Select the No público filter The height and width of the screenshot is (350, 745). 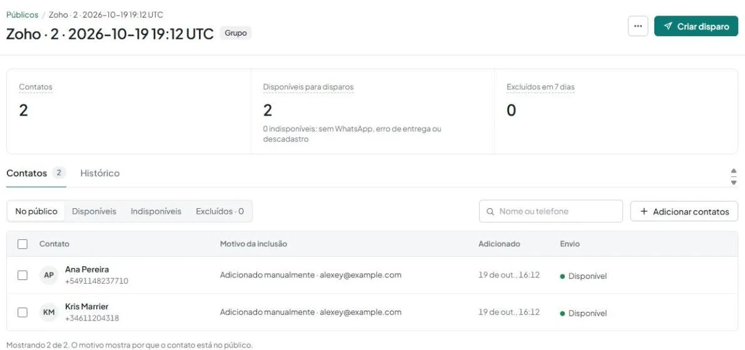tap(36, 211)
